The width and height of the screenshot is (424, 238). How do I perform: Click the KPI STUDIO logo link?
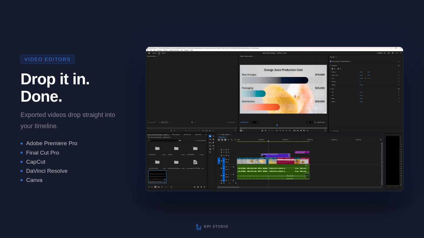pyautogui.click(x=212, y=227)
